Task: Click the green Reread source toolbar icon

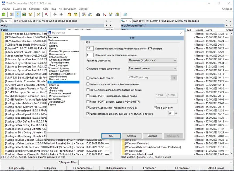Action: click(4, 14)
